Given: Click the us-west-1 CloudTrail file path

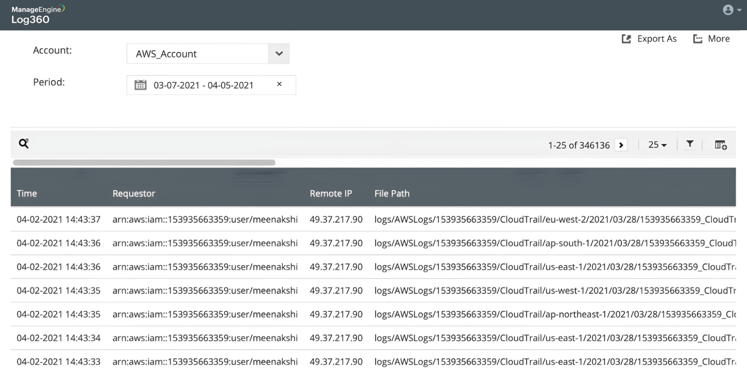Looking at the screenshot, I should point(555,291).
